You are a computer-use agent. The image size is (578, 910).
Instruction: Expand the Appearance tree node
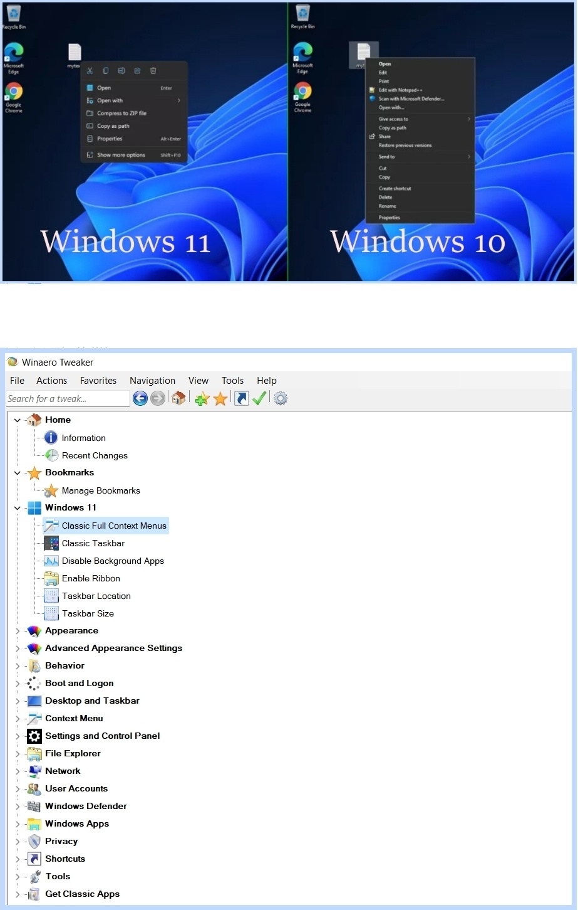(17, 631)
